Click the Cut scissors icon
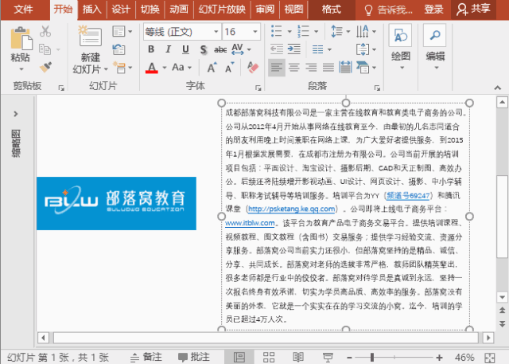509x364 pixels. (45, 32)
